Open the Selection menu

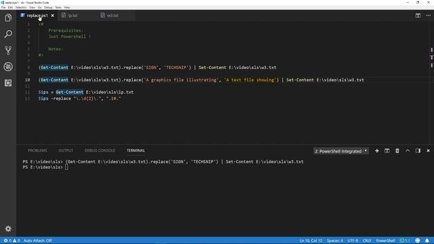coord(21,7)
